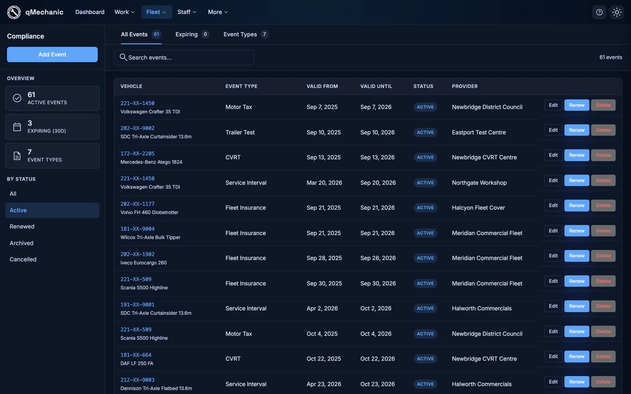Screen dimensions: 631x394
Task: Open vehicle link 172-XX-2205
Action: (x=138, y=154)
